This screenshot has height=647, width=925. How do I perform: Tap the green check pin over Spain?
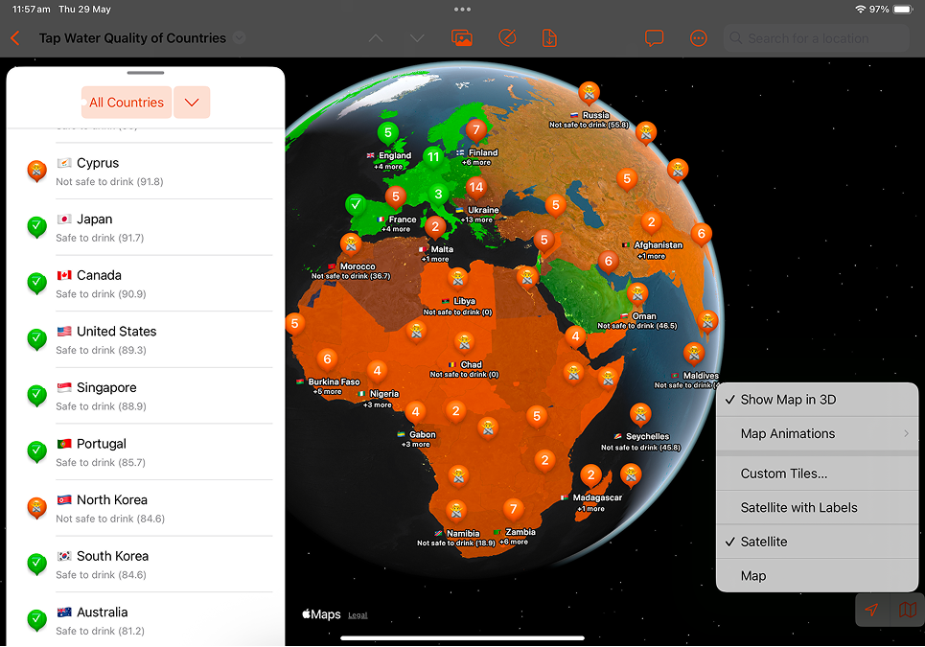click(x=356, y=205)
